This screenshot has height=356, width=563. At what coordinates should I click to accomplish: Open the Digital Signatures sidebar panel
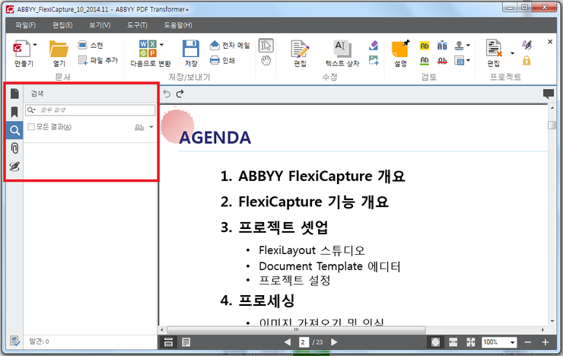[14, 167]
